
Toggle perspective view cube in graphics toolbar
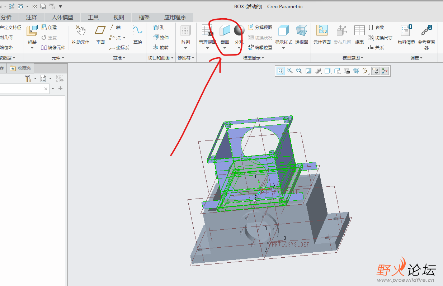pos(356,71)
